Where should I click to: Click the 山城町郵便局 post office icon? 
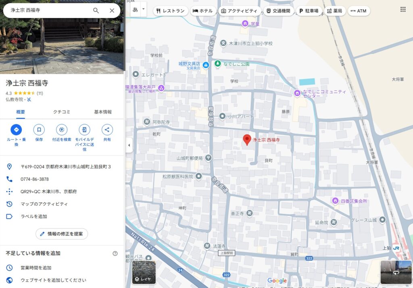[x=209, y=158]
